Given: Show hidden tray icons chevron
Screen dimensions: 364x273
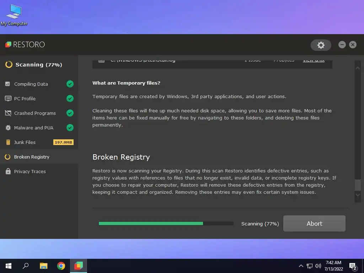Looking at the screenshot, I should [301, 266].
